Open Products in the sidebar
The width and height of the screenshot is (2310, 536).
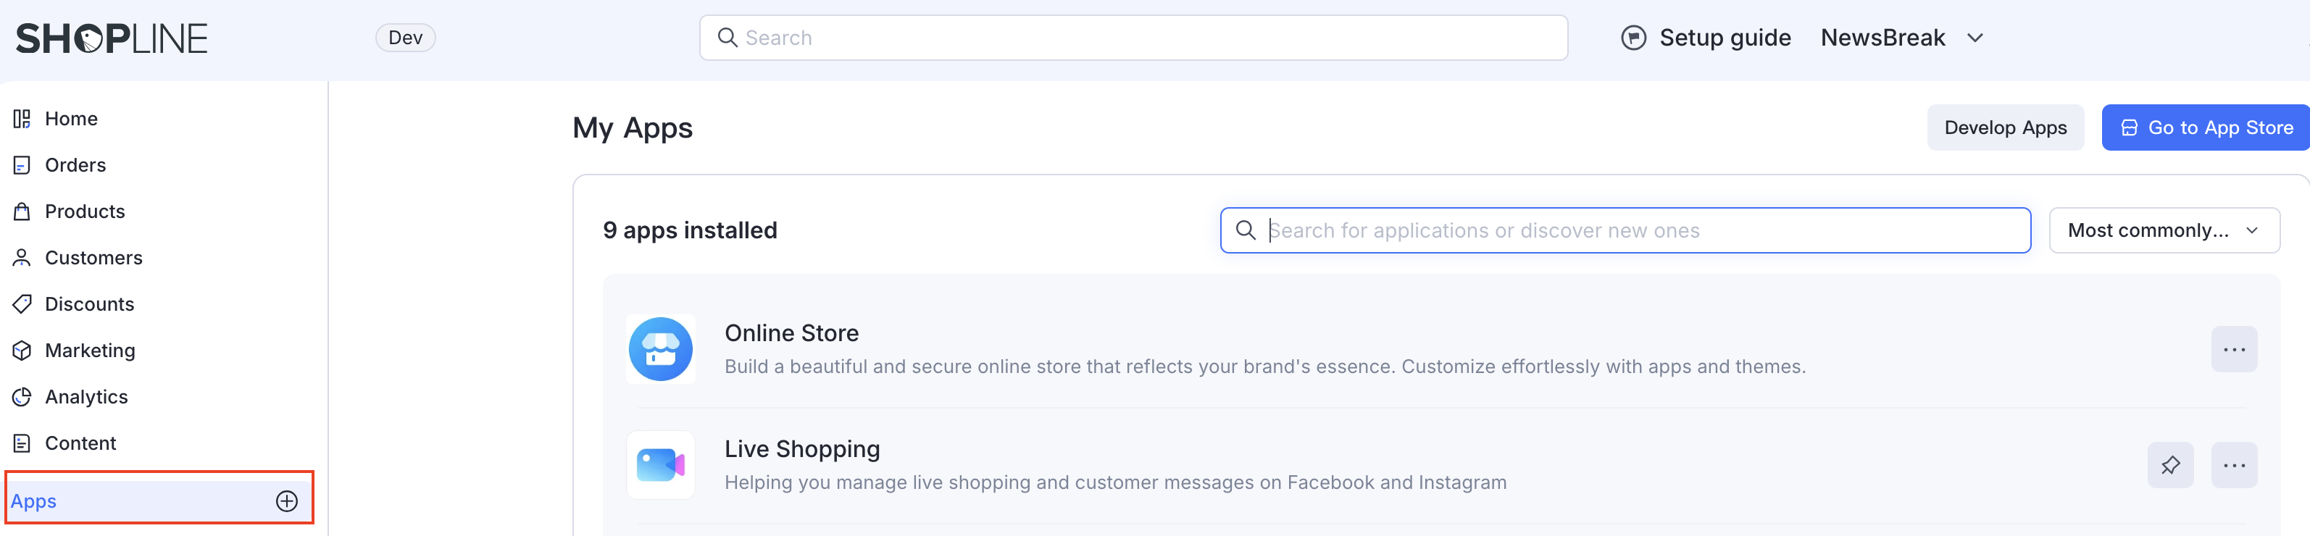tap(84, 212)
